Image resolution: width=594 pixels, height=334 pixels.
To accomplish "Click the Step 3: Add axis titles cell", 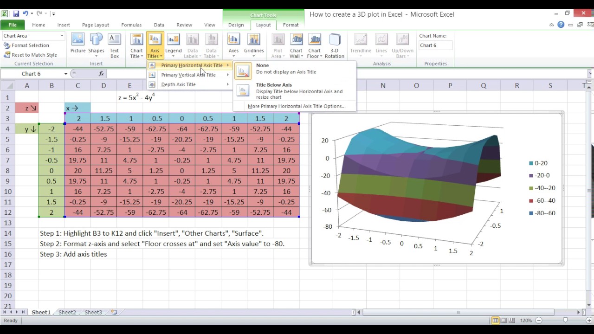I will point(73,254).
